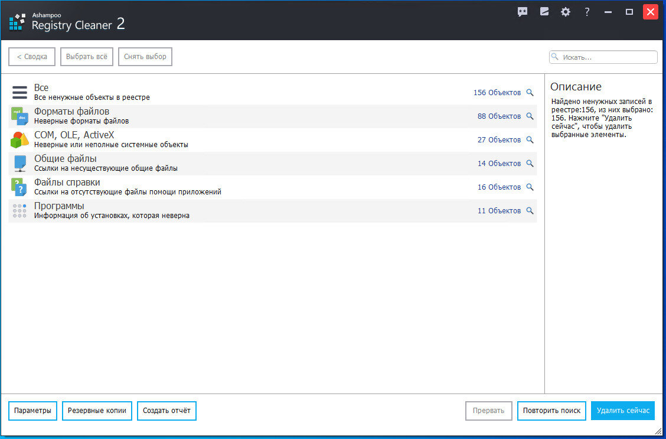Click the Ashampoo Registry Cleaner logo icon
Viewport: 666px width, 439px height.
tap(17, 22)
